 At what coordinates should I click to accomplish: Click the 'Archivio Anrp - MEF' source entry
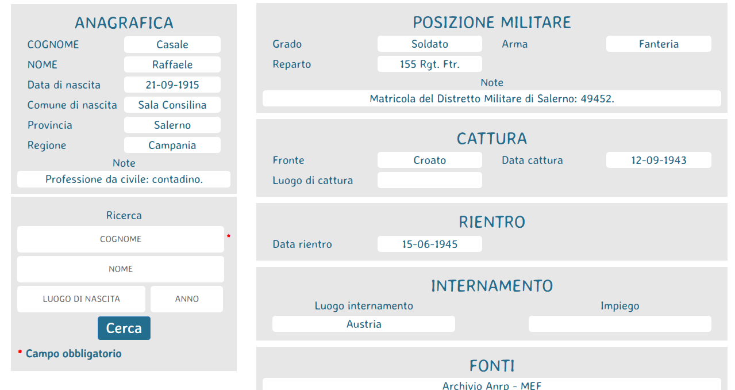[492, 384]
